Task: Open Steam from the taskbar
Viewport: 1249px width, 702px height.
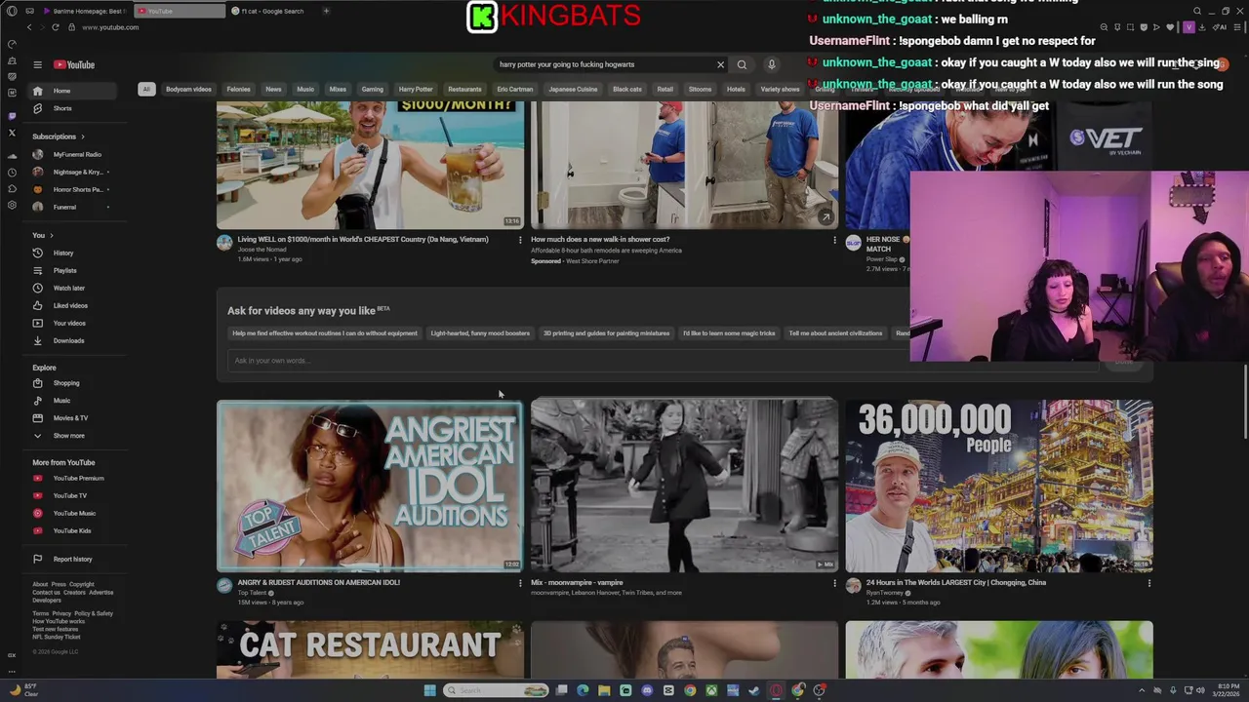Action: (x=754, y=690)
